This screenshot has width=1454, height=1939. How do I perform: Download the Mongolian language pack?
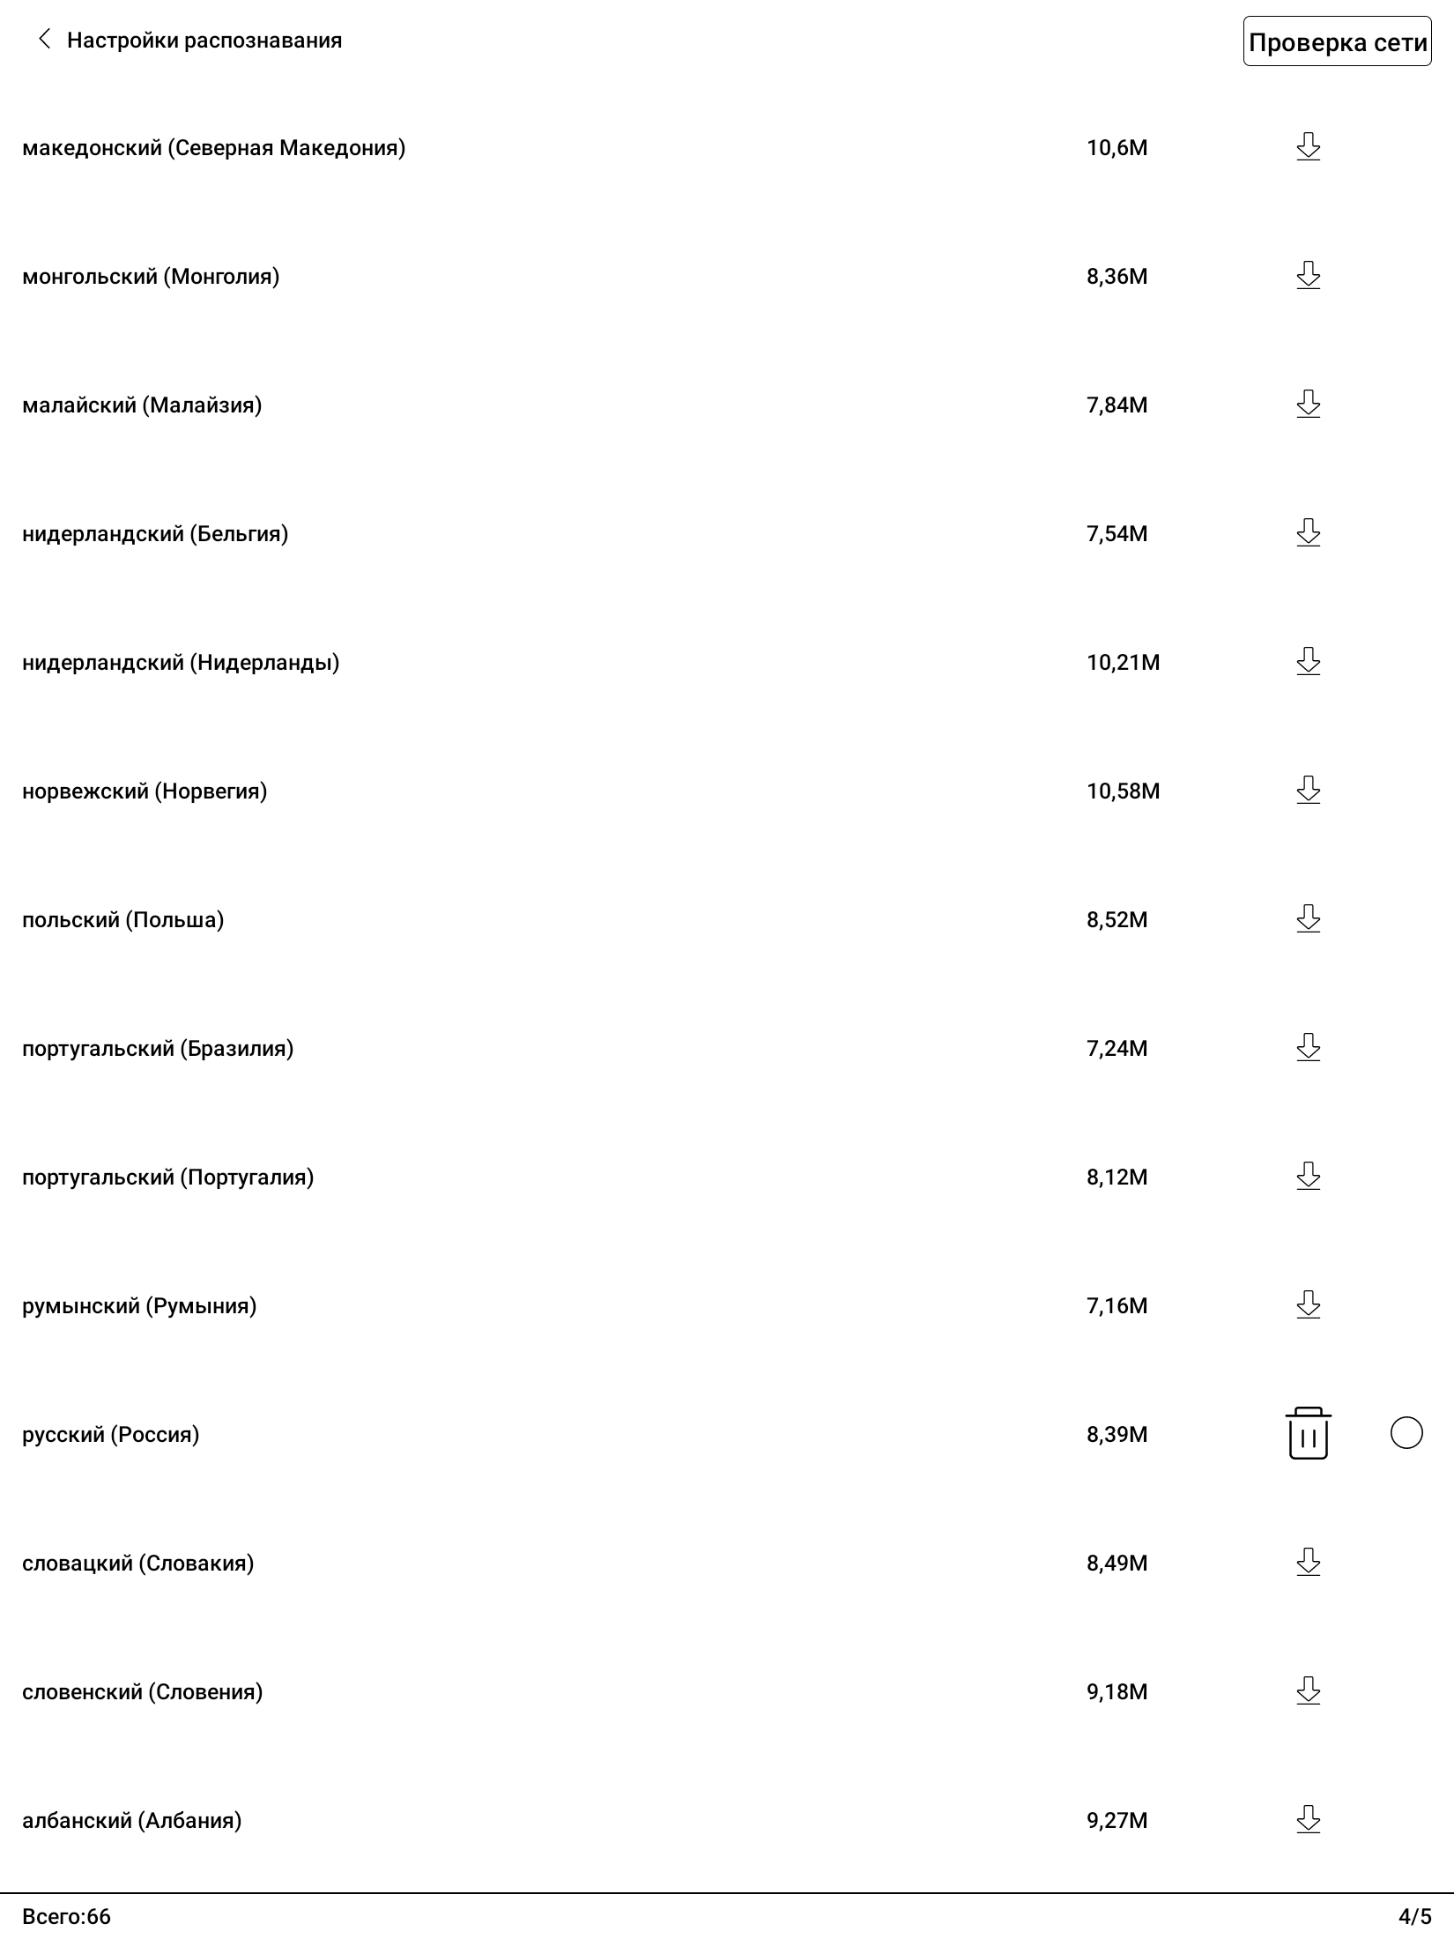1309,275
